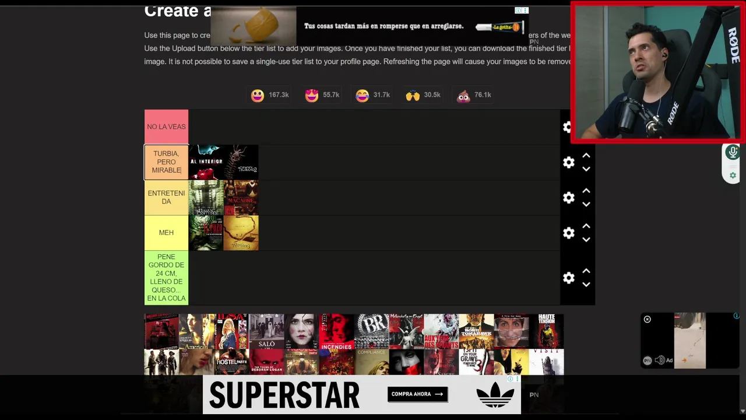Pick the Taking of Deborah Logan poster
Screen dimensions: 746x420
(x=266, y=362)
